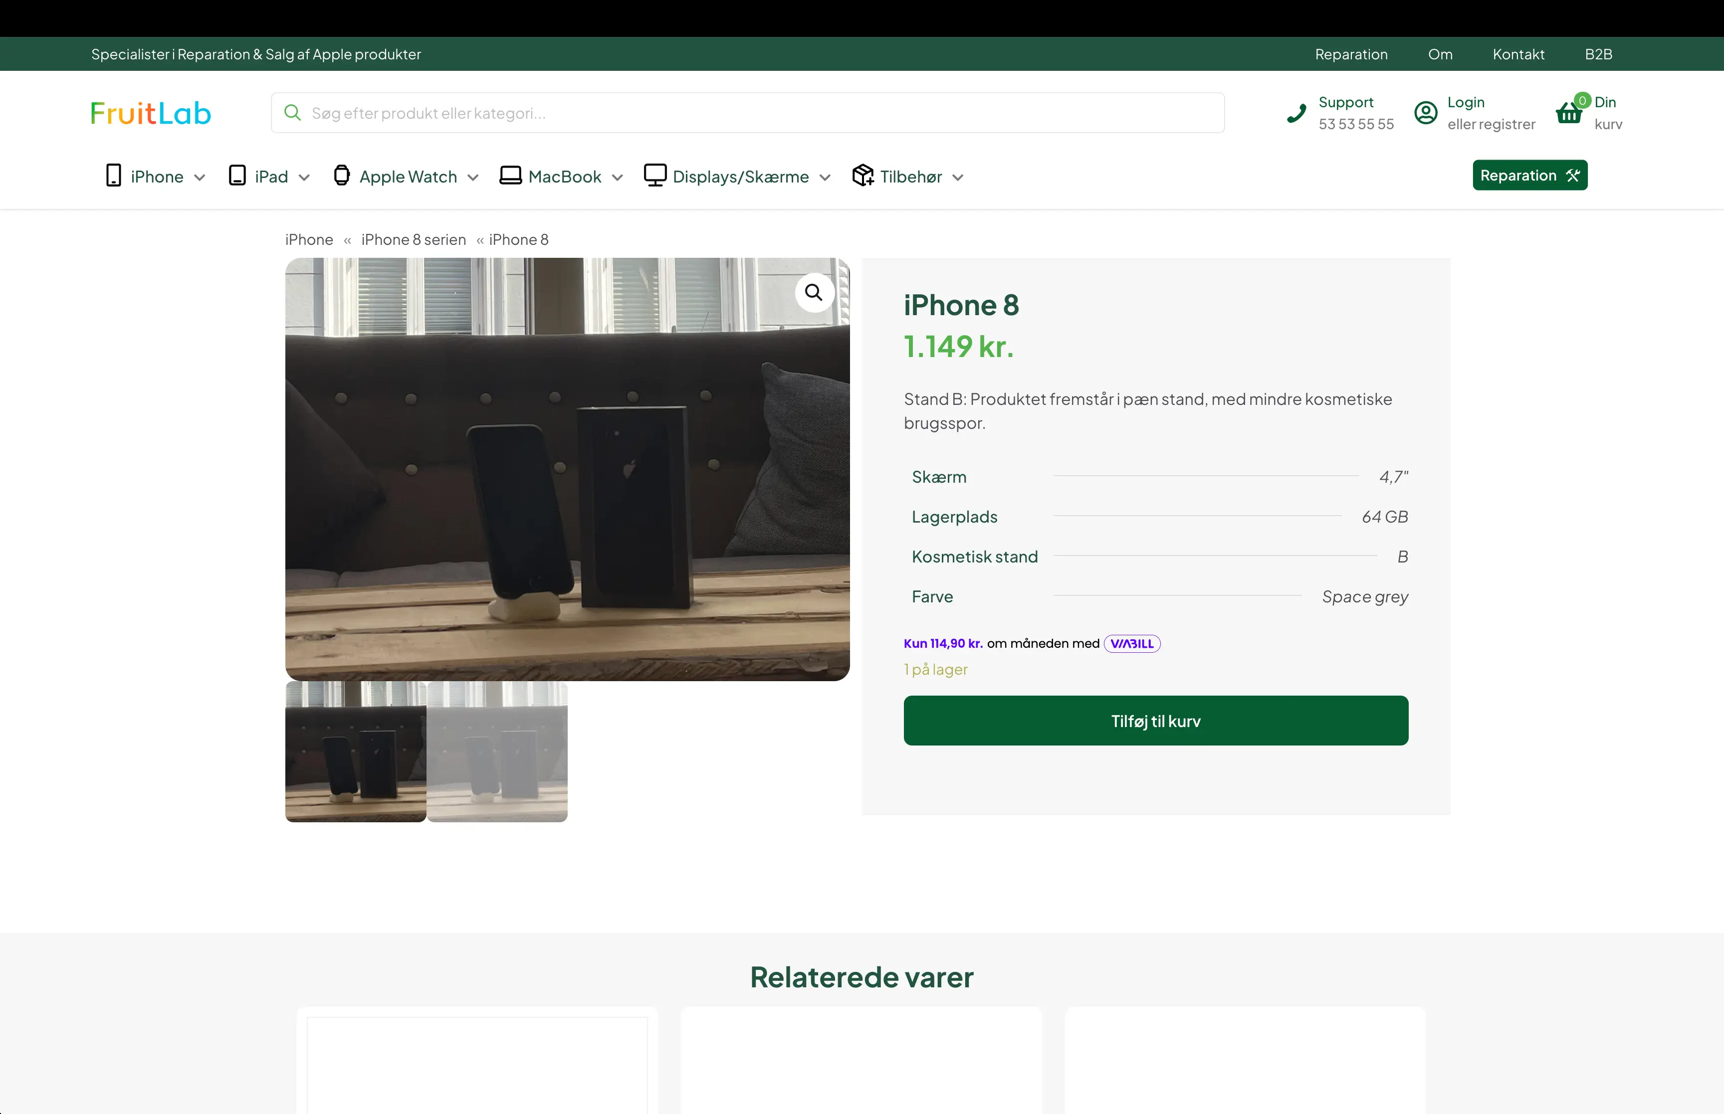Screen dimensions: 1724x1114
Task: Expand the iPad menu chevron
Action: pos(304,178)
